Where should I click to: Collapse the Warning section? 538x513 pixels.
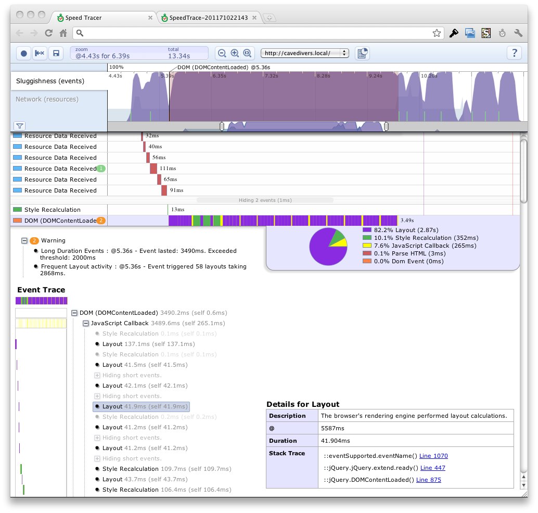point(24,241)
